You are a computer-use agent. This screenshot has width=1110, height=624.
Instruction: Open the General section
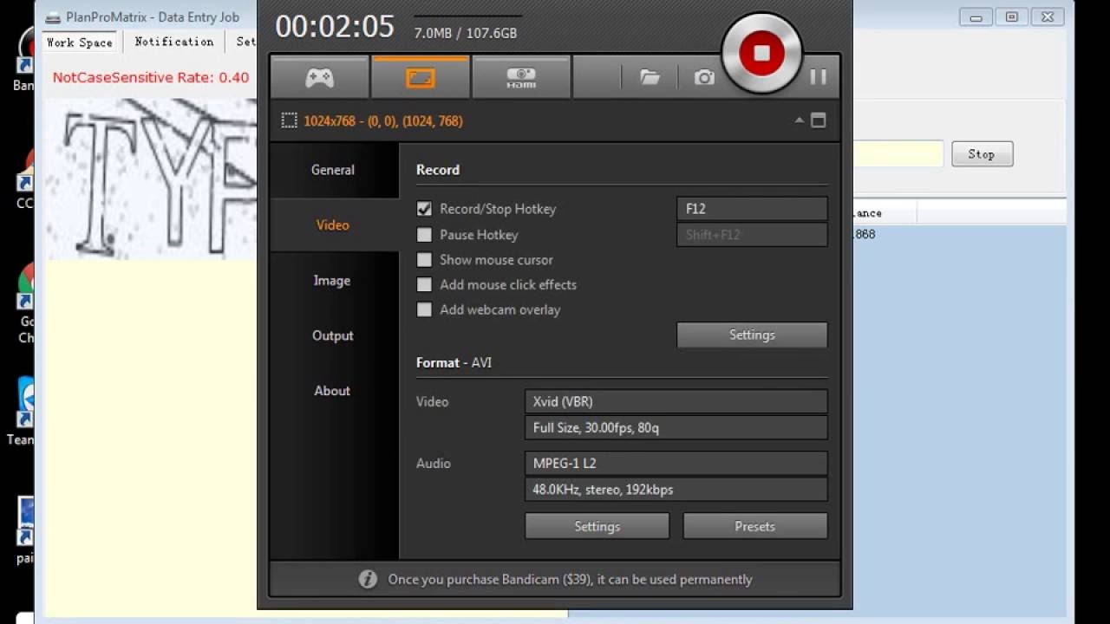coord(333,170)
